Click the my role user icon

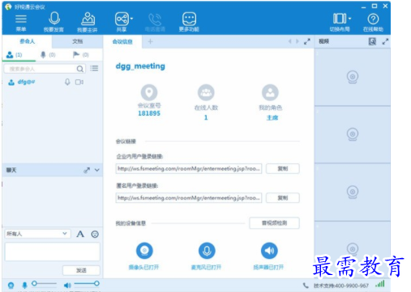(x=270, y=92)
